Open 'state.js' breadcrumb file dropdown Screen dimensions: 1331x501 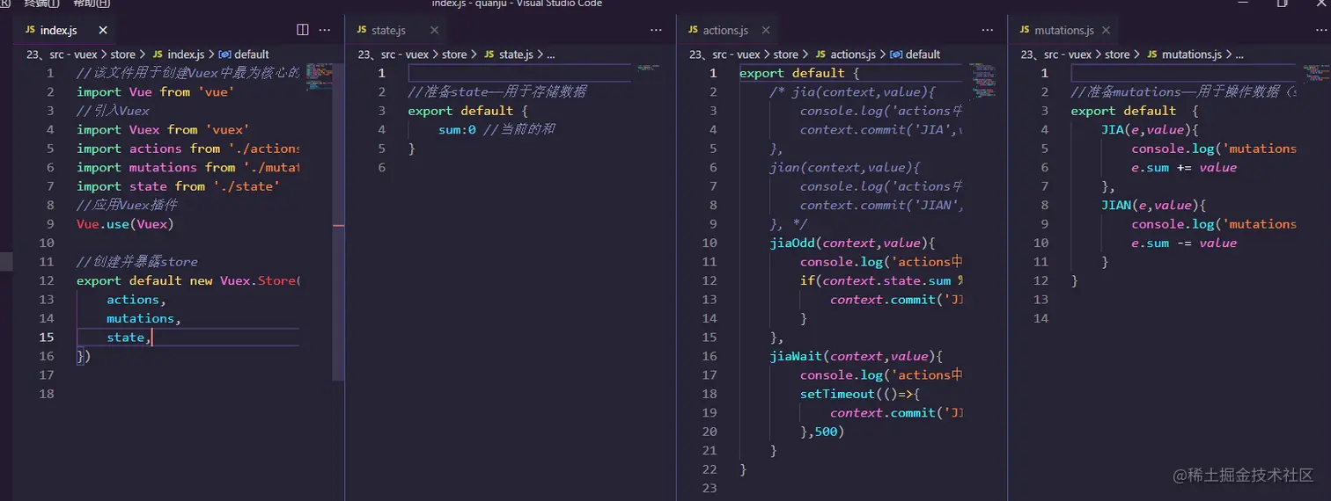coord(516,54)
